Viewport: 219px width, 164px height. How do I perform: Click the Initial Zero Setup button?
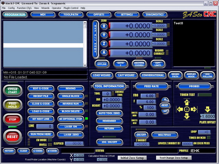pos(132,158)
